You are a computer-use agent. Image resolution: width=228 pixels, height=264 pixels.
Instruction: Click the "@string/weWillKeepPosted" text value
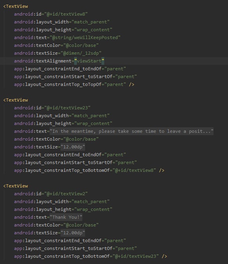point(85,37)
